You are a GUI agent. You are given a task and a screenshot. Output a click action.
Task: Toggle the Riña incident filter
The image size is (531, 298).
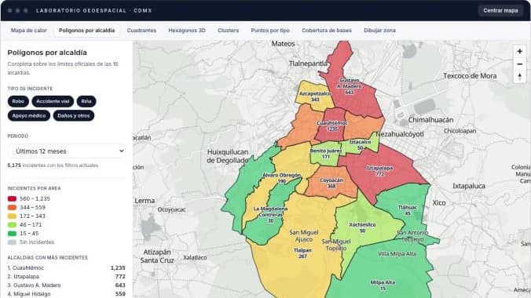pyautogui.click(x=86, y=101)
